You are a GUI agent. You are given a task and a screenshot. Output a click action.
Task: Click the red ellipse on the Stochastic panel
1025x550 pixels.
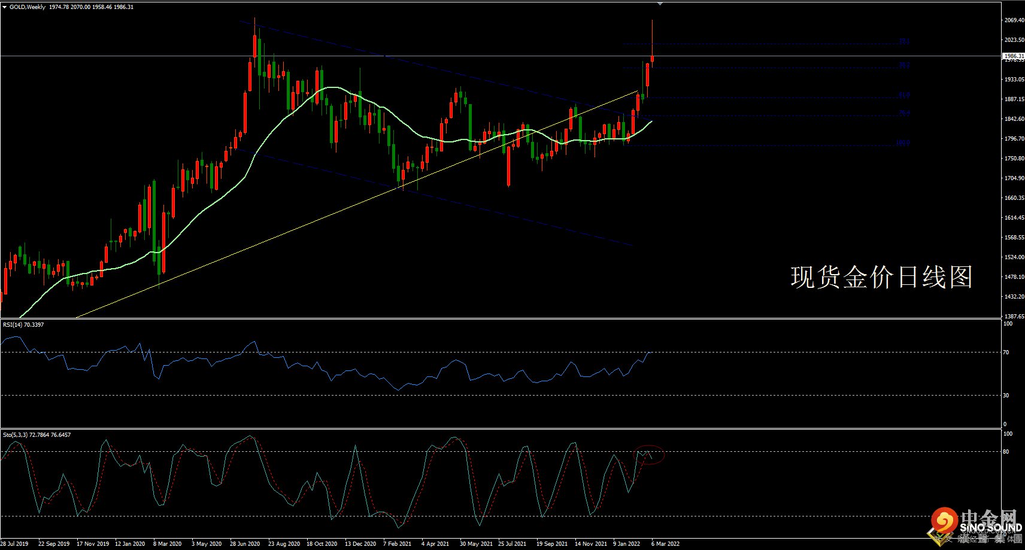[x=650, y=455]
